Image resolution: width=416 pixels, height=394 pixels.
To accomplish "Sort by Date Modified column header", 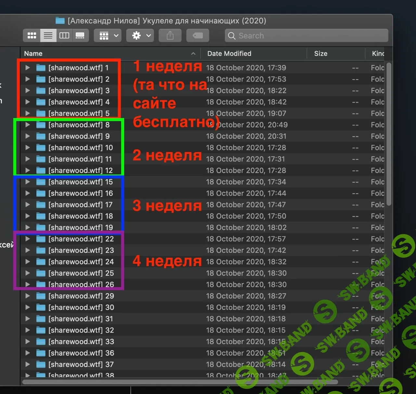I will point(229,54).
